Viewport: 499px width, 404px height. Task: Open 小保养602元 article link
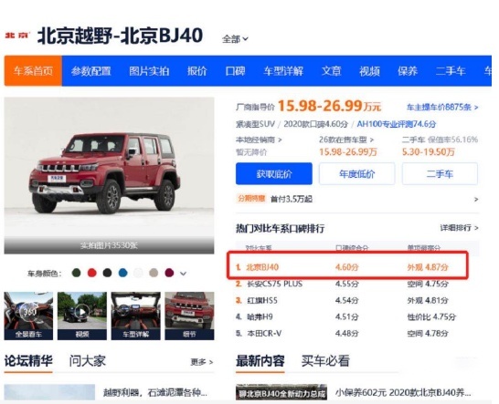point(403,392)
